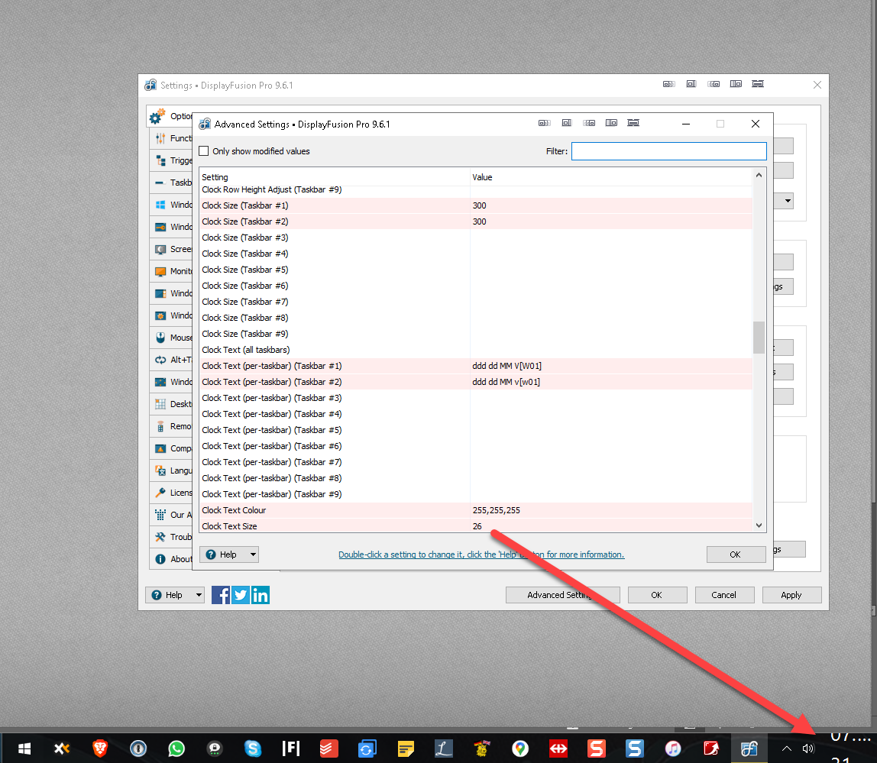Screen dimensions: 877x763
Task: Select the Options tab with gear icon
Action: (170, 117)
